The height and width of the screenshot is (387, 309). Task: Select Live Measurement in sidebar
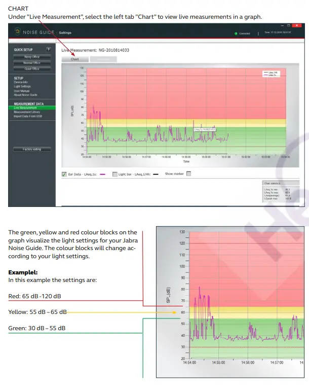tap(32, 108)
